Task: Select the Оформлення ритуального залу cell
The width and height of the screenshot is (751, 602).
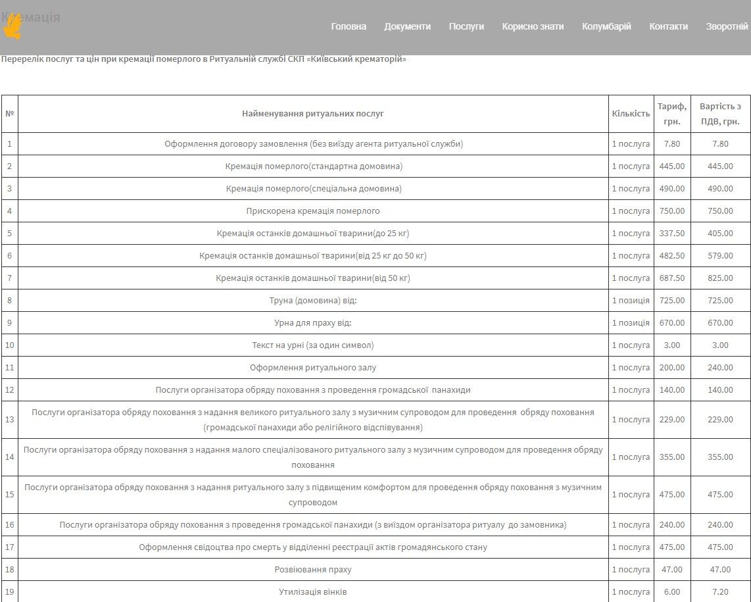Action: point(313,368)
